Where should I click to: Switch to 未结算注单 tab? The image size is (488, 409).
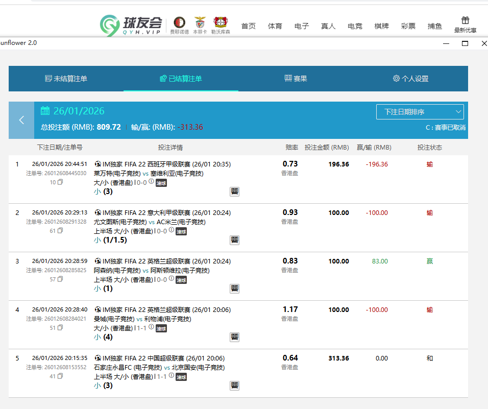[x=66, y=79]
